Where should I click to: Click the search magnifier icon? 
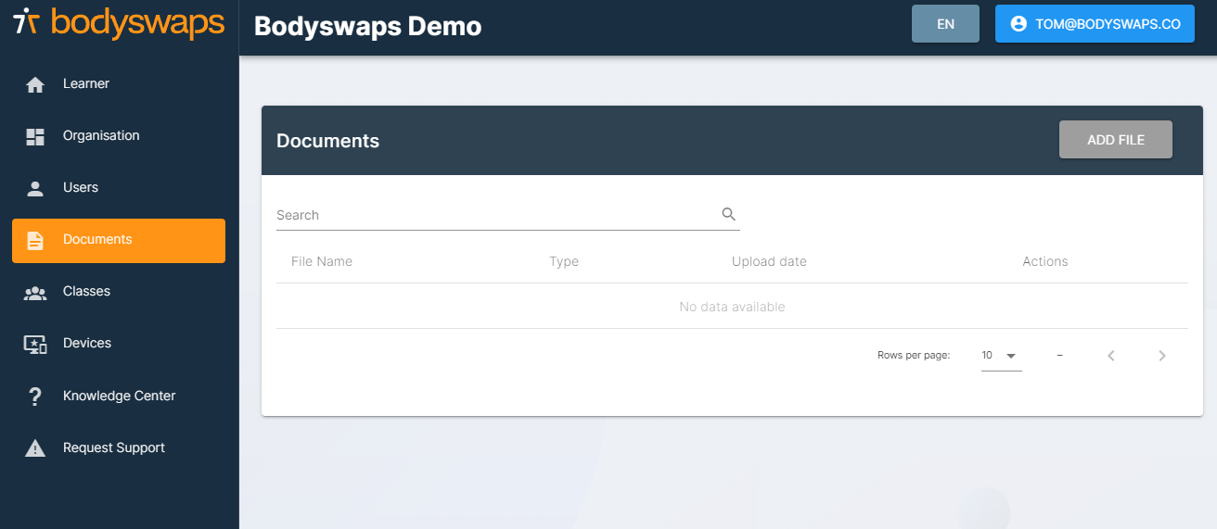[729, 214]
